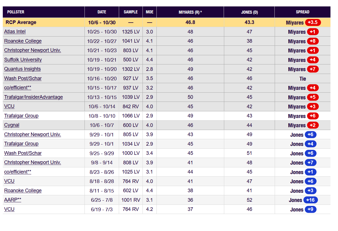Click the MIYARES (R) * column header
Viewport: 338px width, 231px height.
(190, 12)
